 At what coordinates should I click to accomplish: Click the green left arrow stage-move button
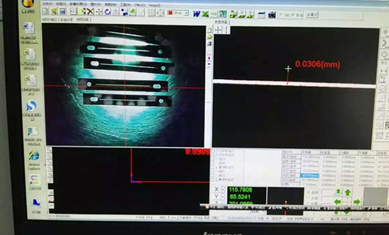click(x=337, y=202)
